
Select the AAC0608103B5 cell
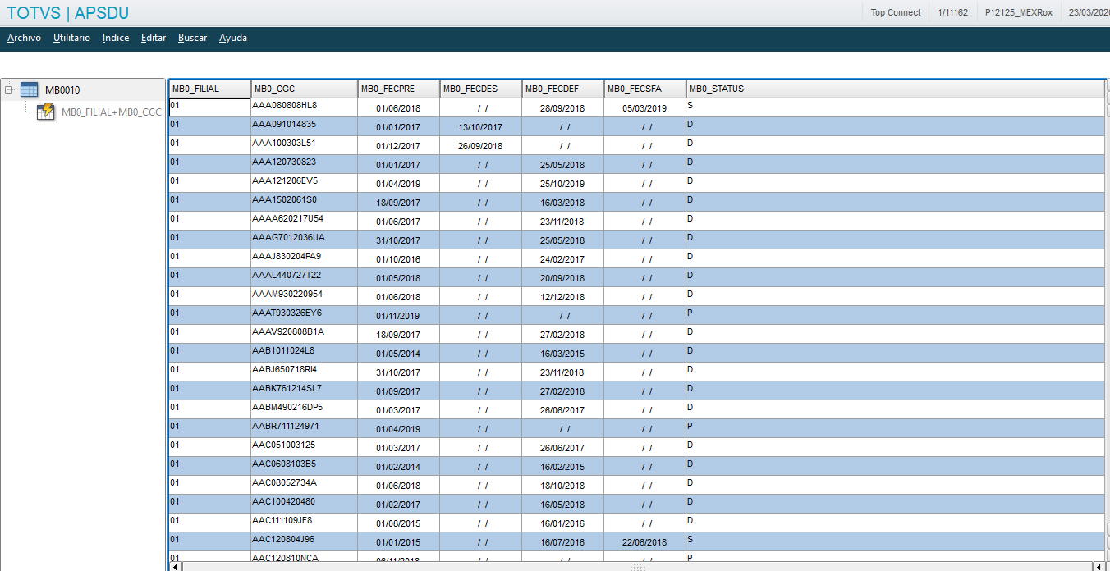[x=304, y=466]
